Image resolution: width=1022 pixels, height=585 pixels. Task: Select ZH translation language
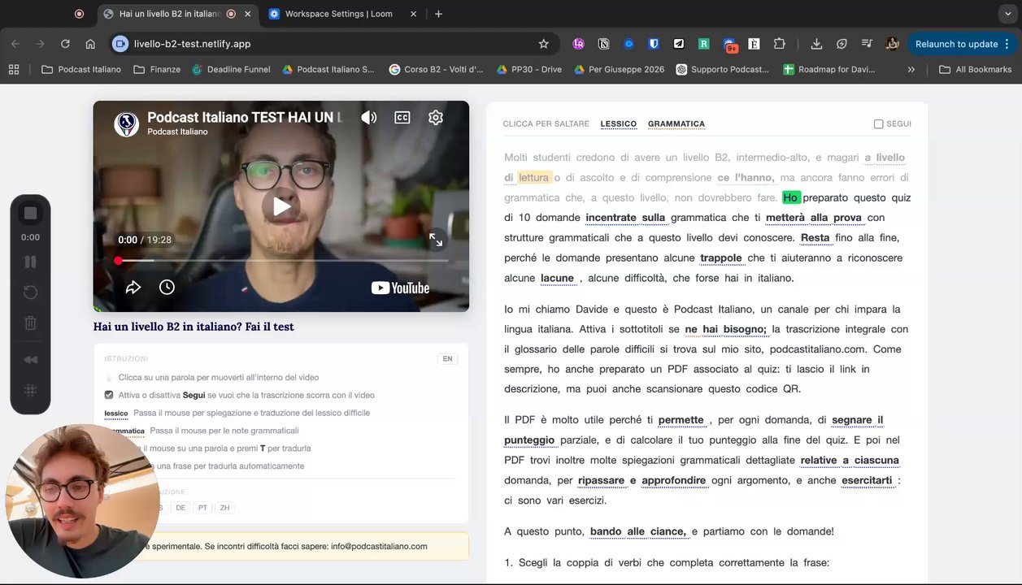pos(224,508)
